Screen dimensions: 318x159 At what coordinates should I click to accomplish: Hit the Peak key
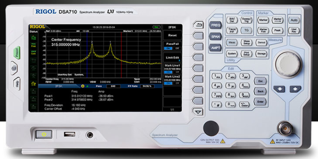[277, 31]
